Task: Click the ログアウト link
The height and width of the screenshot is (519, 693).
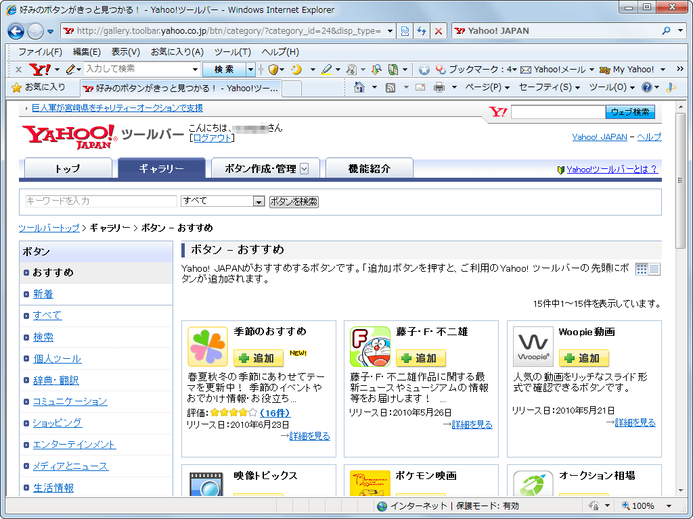Action: tap(213, 138)
